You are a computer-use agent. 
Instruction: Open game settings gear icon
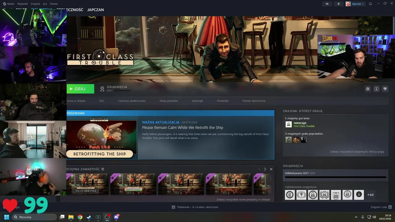[368, 89]
